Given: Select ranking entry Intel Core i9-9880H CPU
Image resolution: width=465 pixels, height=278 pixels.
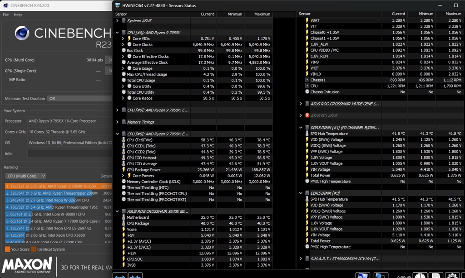Looking at the screenshot, I should (x=59, y=214).
